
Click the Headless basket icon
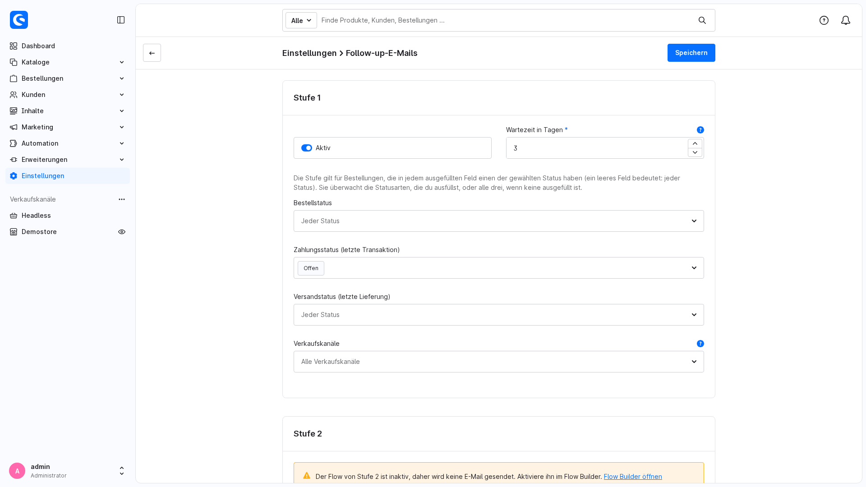(14, 216)
